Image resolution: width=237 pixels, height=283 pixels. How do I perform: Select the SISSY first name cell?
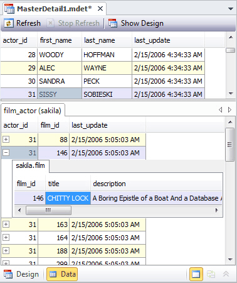click(60, 94)
